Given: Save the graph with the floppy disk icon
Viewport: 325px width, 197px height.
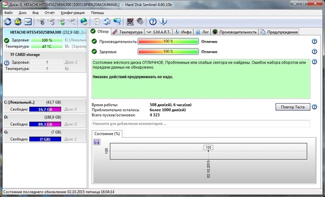Looking at the screenshot, I should point(97,142).
